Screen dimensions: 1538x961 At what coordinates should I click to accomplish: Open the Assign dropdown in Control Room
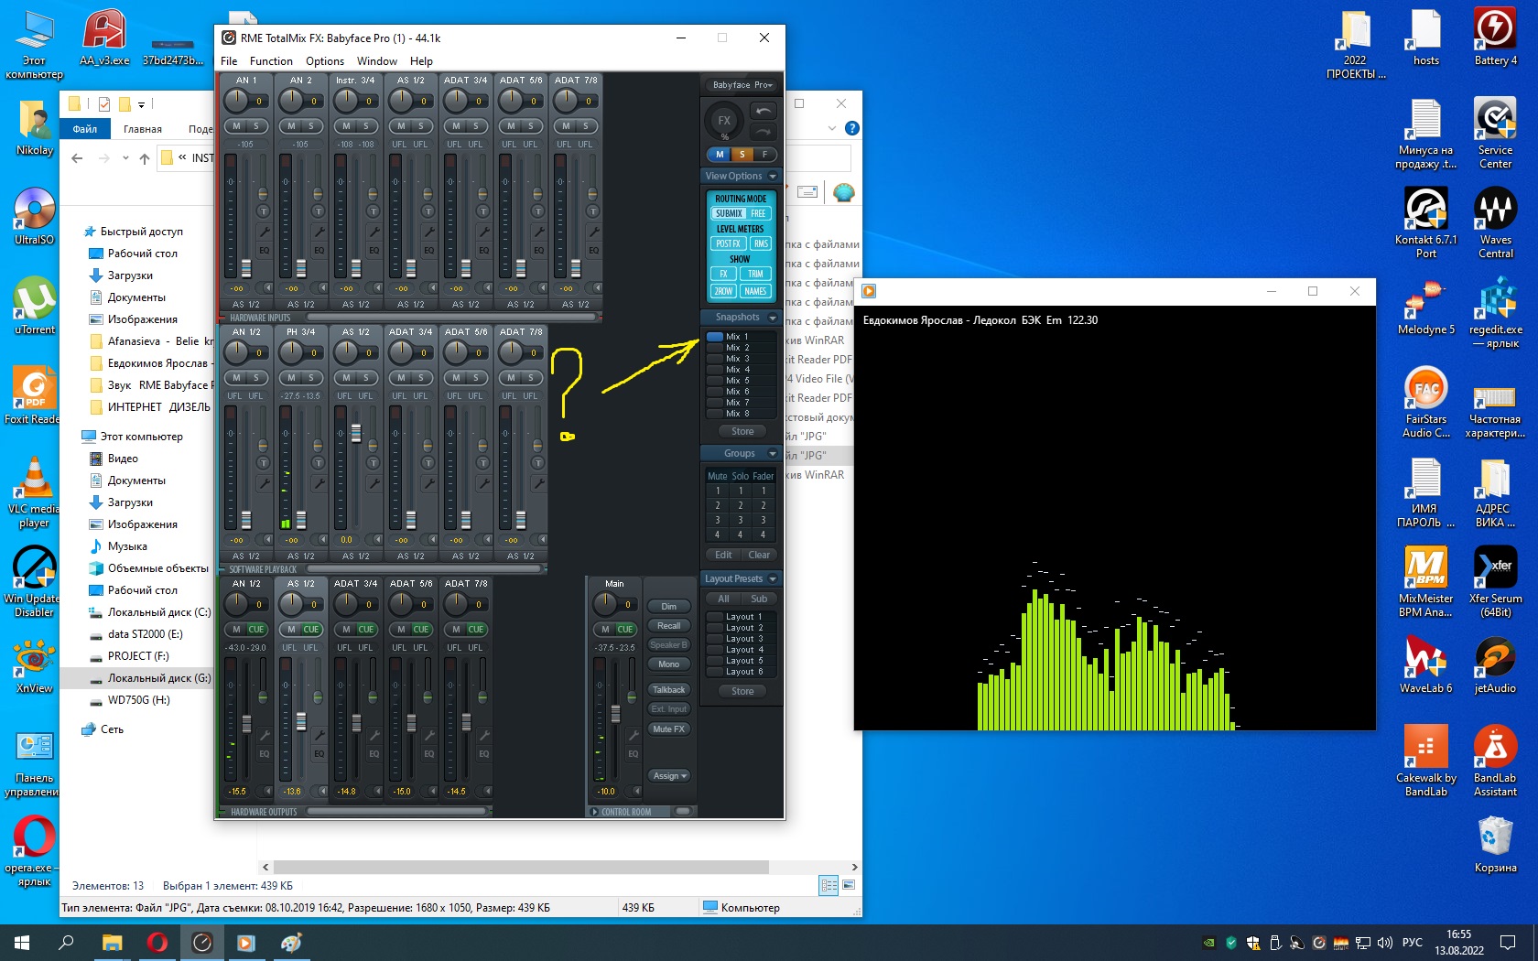[669, 776]
